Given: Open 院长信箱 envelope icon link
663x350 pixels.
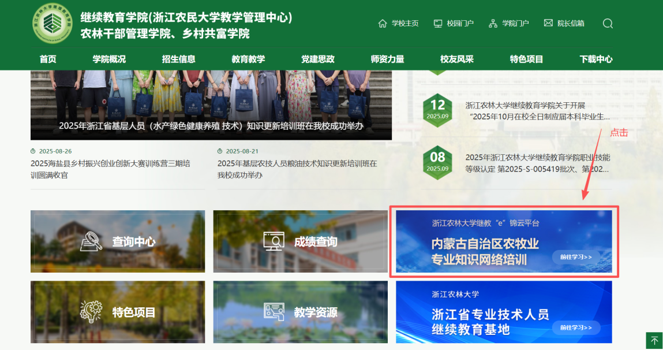Looking at the screenshot, I should pyautogui.click(x=564, y=24).
